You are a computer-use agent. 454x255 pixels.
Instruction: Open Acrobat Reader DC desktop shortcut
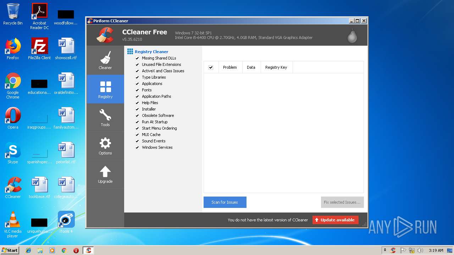tap(39, 16)
